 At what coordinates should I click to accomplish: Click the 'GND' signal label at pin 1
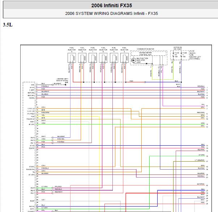click(33, 85)
